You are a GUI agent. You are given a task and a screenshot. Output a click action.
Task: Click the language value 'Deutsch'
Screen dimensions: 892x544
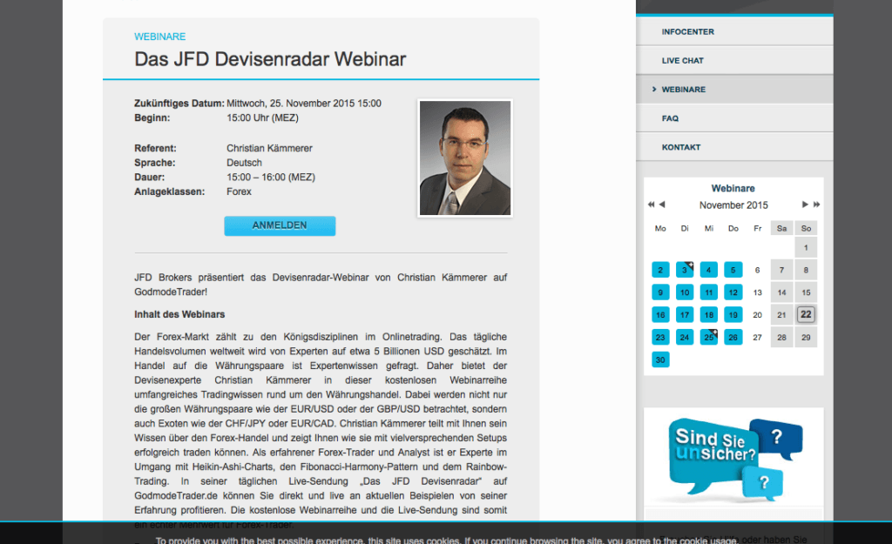(x=244, y=163)
